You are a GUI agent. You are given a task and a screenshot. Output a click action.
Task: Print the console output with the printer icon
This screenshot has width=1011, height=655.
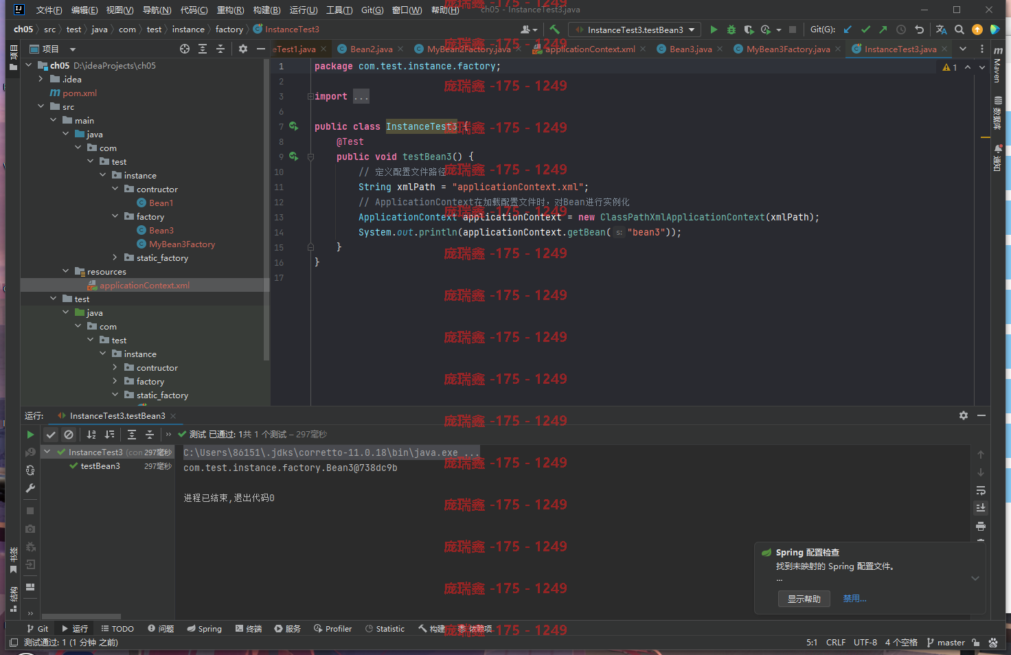(981, 526)
